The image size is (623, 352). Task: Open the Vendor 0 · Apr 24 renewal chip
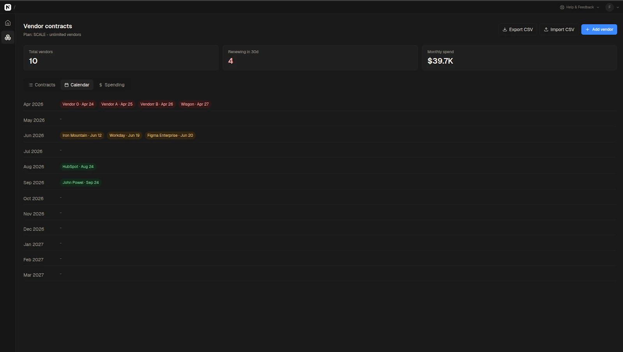pyautogui.click(x=78, y=104)
